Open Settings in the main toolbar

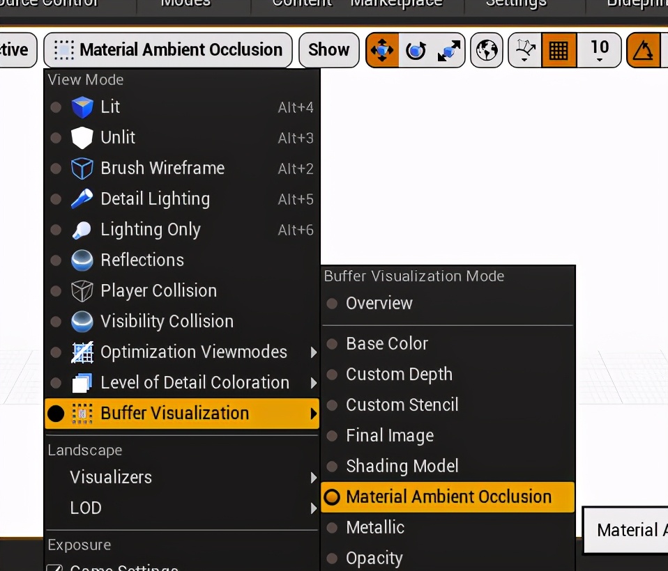point(516,3)
